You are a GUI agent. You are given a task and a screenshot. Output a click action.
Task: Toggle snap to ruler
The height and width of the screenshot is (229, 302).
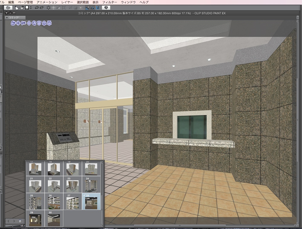(x=87, y=8)
